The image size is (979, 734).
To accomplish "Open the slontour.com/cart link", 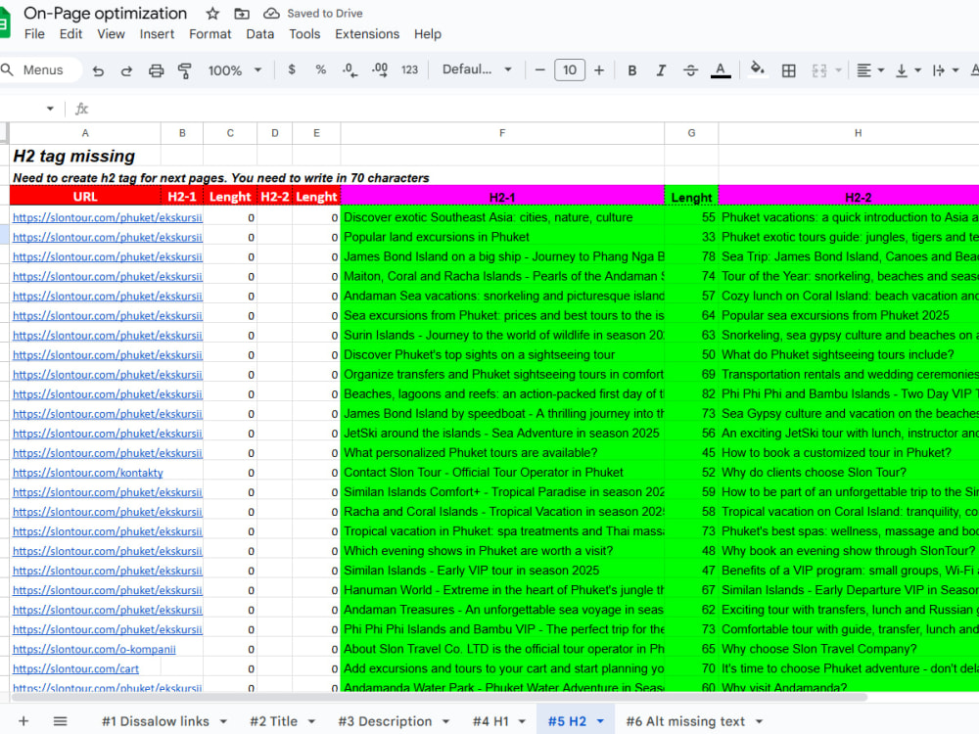I will (x=75, y=668).
